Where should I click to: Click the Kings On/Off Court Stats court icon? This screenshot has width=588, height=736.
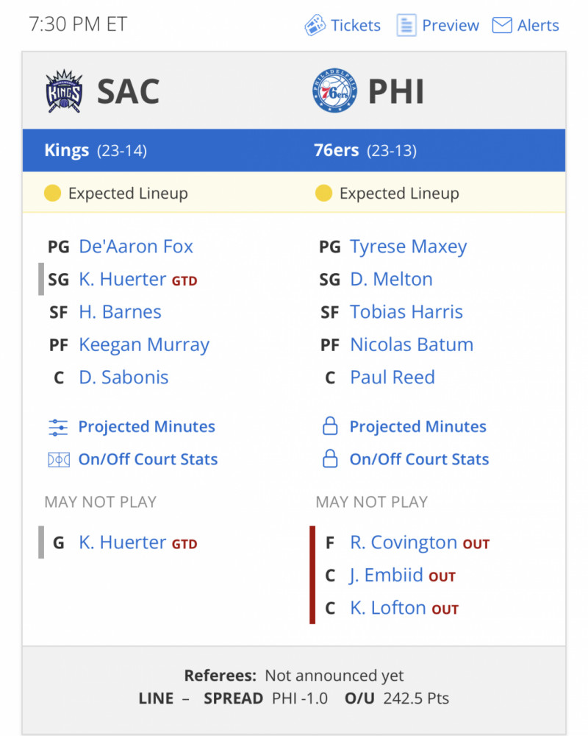59,459
